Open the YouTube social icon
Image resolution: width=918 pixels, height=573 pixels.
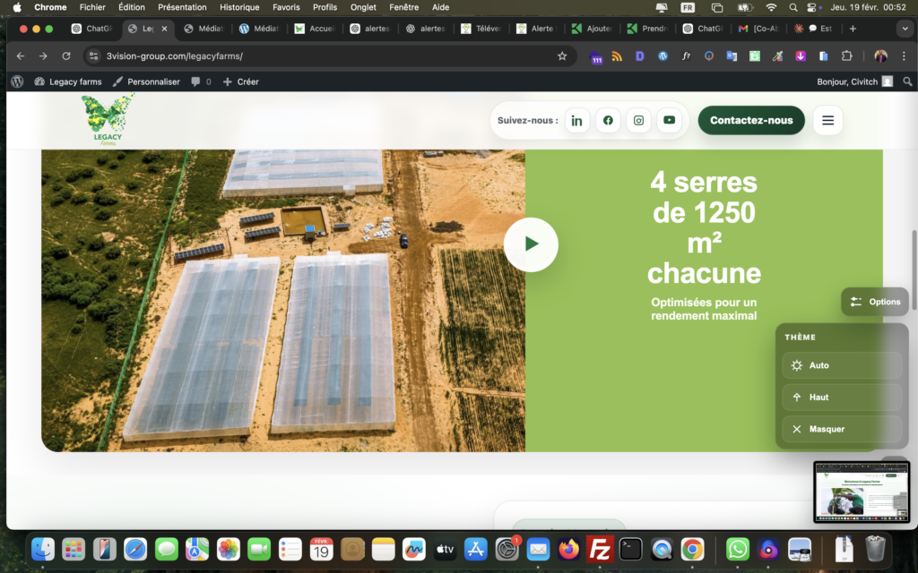coord(669,120)
